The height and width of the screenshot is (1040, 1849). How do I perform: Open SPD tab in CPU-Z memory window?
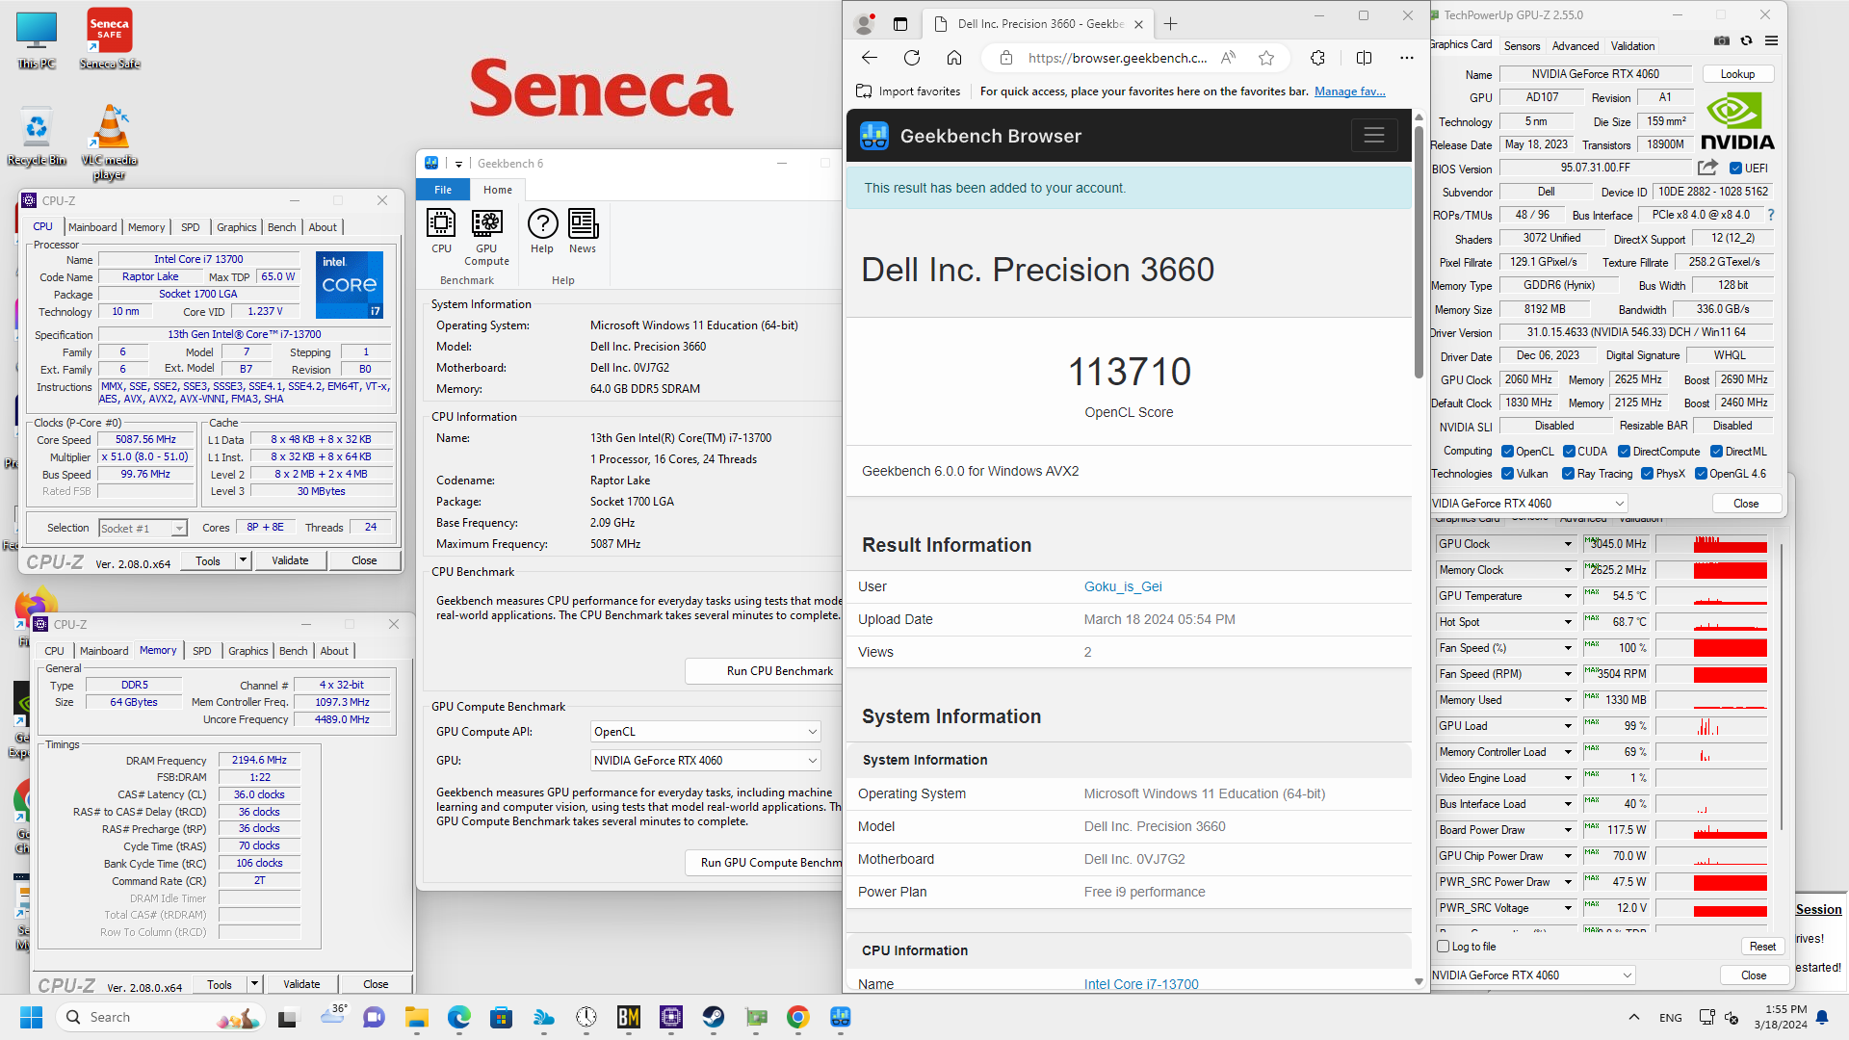point(201,651)
